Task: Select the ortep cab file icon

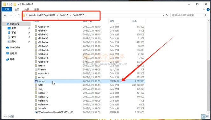Action: tap(36, 77)
